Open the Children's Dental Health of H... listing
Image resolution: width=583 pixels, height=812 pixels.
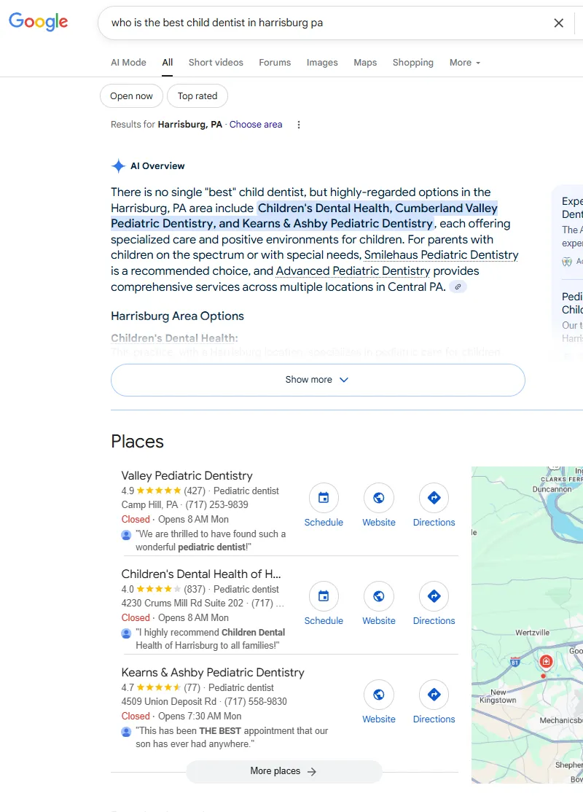click(x=201, y=574)
